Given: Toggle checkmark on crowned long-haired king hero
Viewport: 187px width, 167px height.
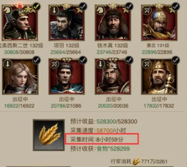Looking at the screenshot, I should [129, 60].
